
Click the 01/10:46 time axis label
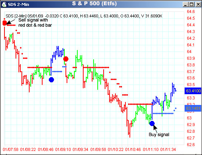(x=133, y=149)
